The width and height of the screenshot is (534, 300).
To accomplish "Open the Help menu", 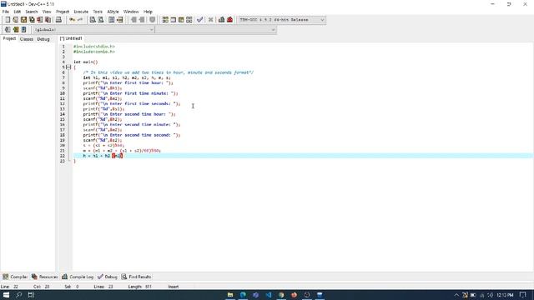I will [148, 12].
